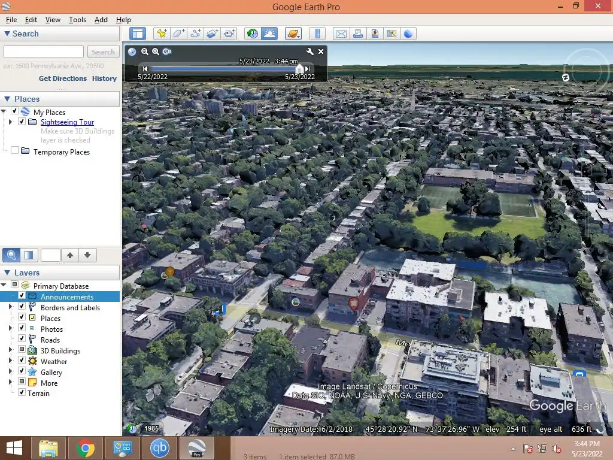View in Google Maps icon
The image size is (613, 460).
(x=392, y=34)
